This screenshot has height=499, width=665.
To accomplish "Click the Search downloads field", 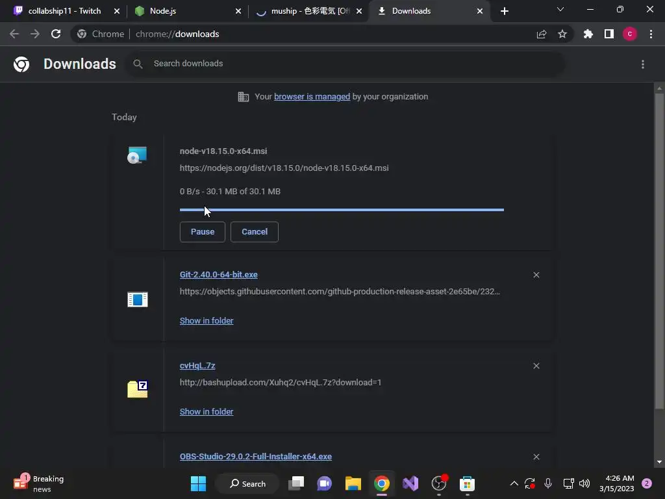I will pos(345,64).
